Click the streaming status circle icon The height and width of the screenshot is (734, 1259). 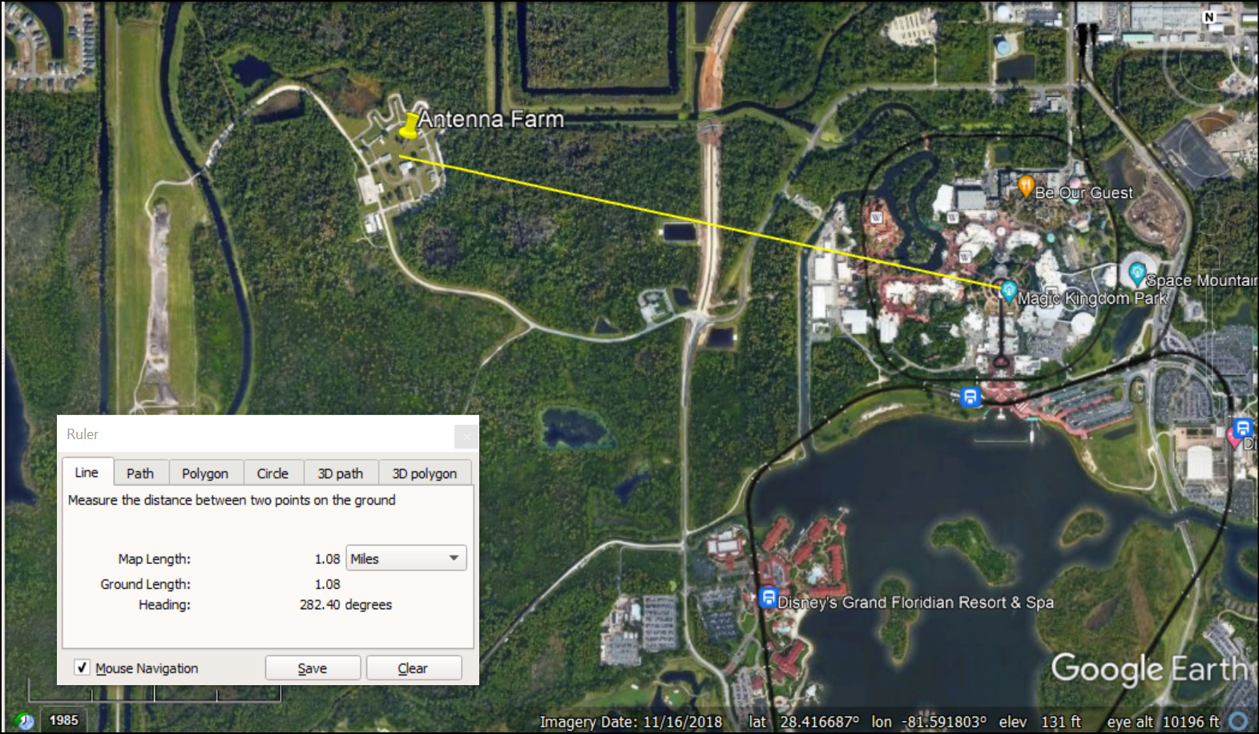pos(1238,721)
